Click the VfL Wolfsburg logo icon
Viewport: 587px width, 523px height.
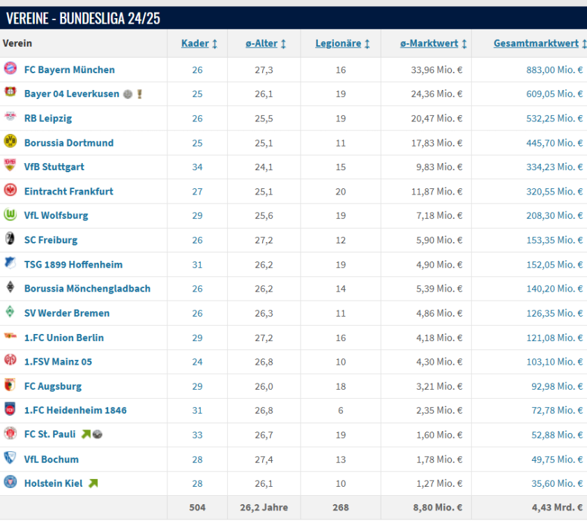(x=10, y=215)
